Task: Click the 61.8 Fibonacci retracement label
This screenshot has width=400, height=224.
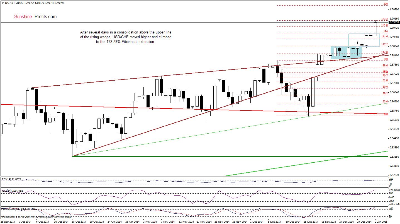Action: (x=385, y=80)
